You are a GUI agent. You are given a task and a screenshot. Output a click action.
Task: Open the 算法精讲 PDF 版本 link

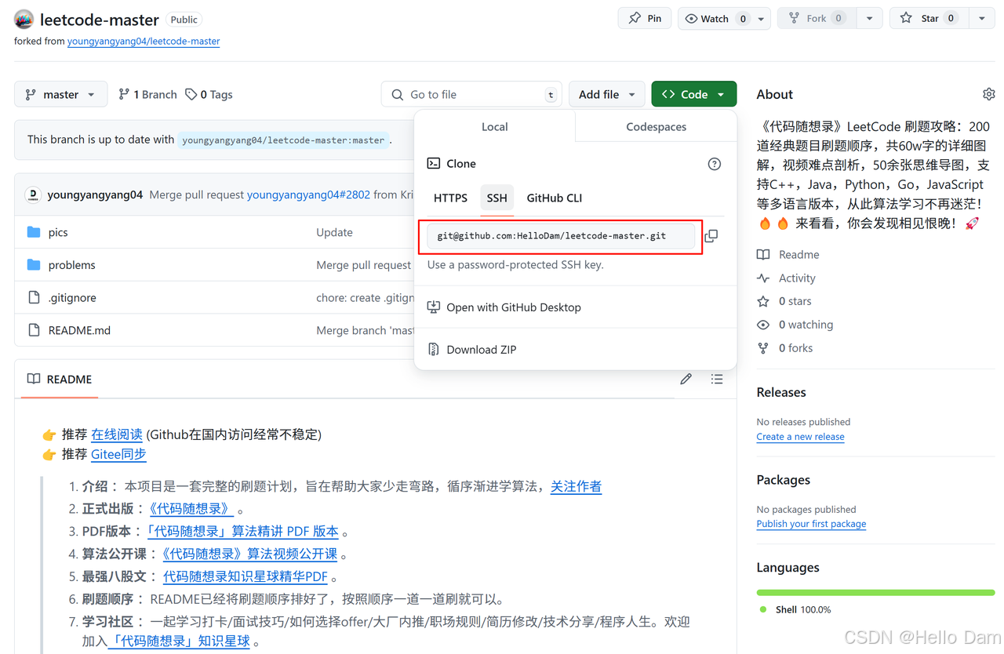click(x=242, y=532)
